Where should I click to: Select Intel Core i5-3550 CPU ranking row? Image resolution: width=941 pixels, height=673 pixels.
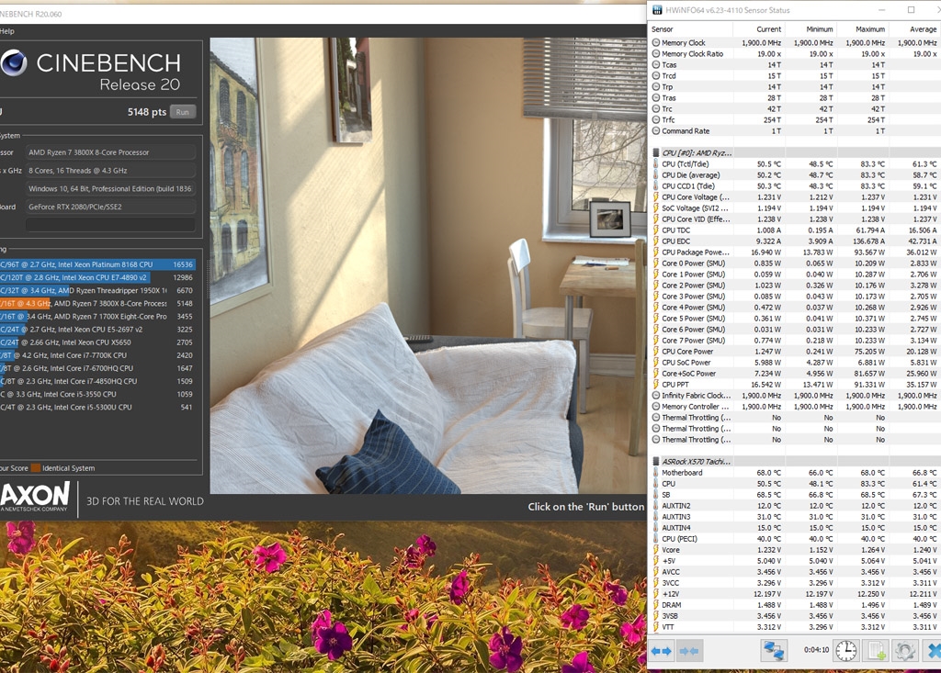click(97, 394)
